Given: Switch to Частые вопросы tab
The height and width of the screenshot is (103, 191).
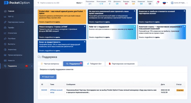Looking at the screenshot, I should click(x=50, y=64).
